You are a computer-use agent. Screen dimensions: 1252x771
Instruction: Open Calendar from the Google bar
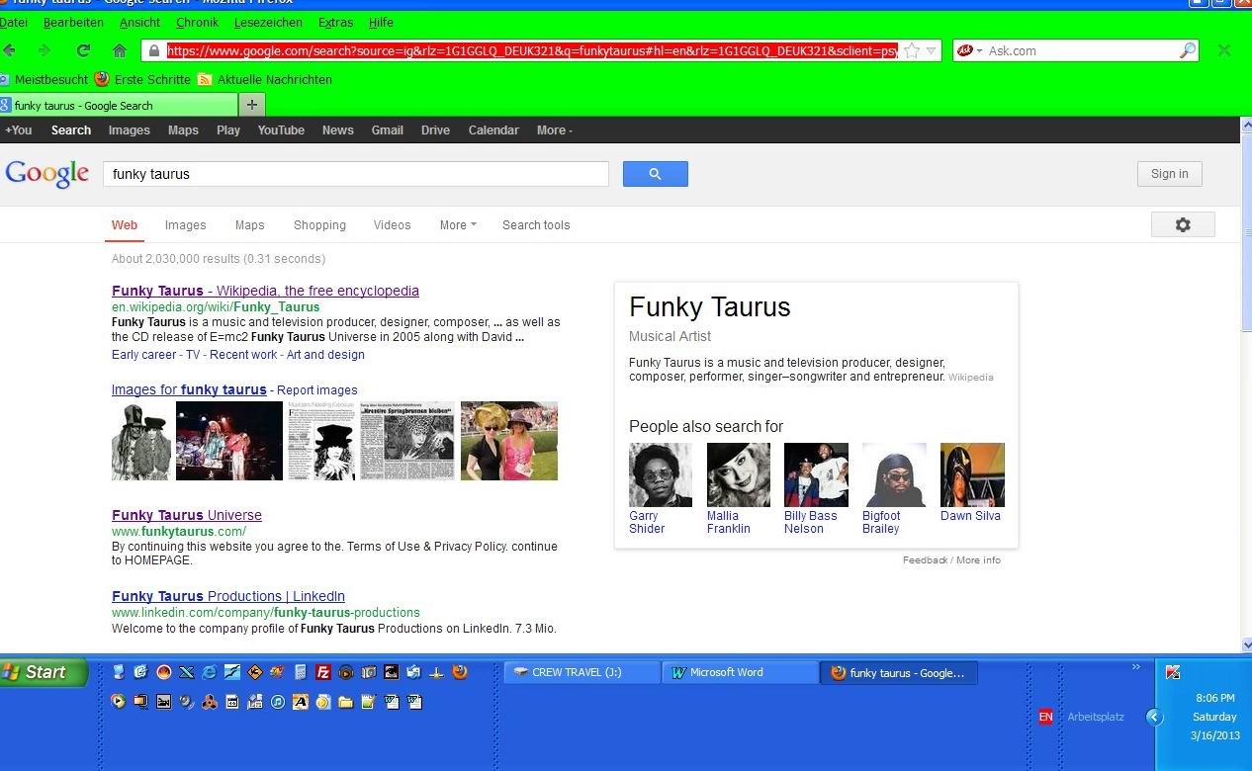click(493, 130)
